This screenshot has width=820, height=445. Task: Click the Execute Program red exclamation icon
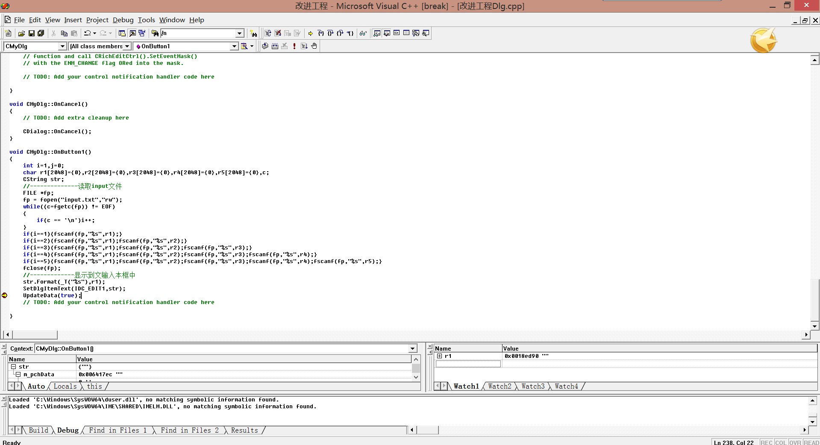pos(294,46)
